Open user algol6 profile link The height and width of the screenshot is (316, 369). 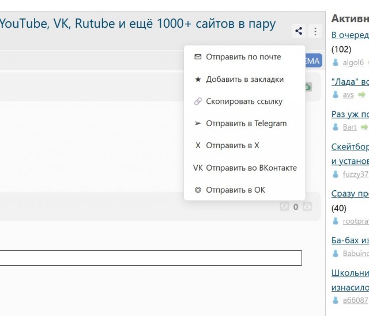tap(353, 62)
